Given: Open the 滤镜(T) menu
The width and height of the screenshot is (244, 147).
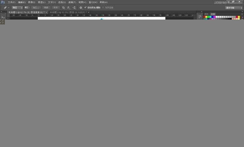Looking at the screenshot, I should [x=72, y=2].
